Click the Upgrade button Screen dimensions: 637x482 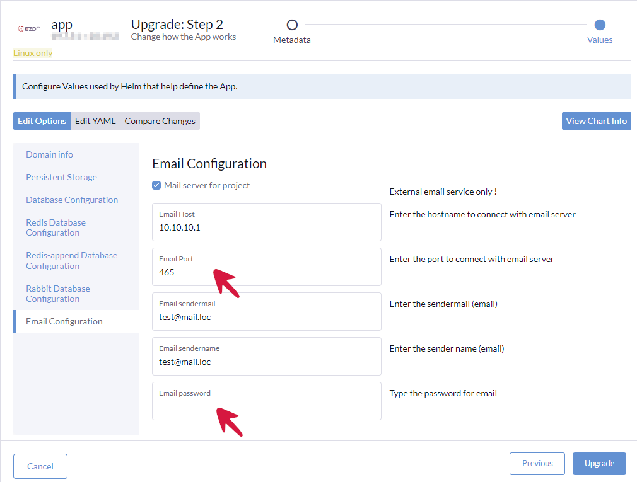pos(599,464)
